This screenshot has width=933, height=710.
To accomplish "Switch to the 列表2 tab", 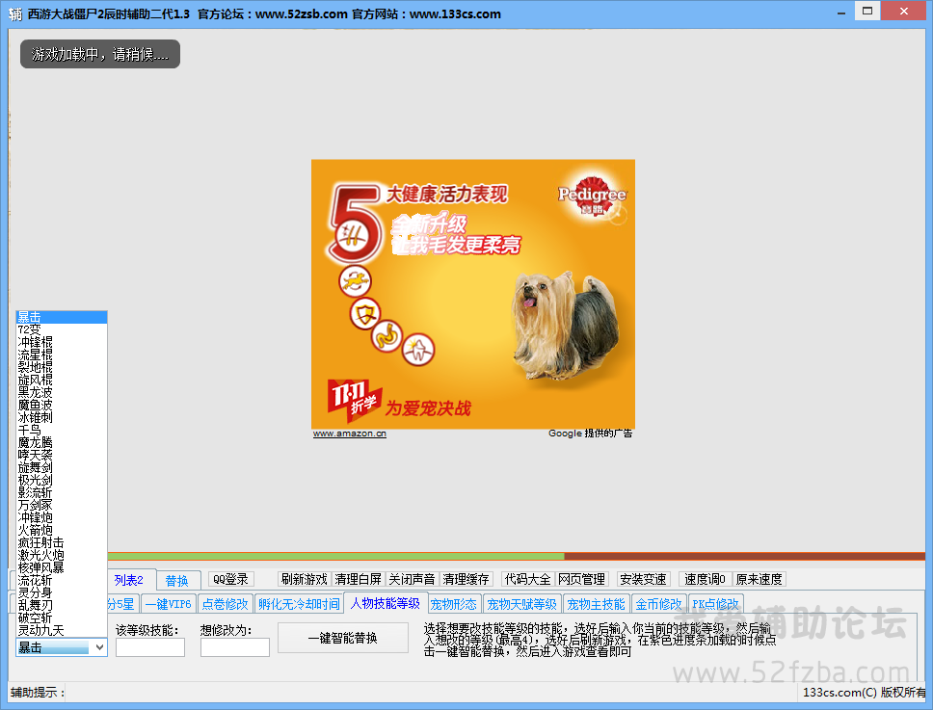I will (x=131, y=580).
